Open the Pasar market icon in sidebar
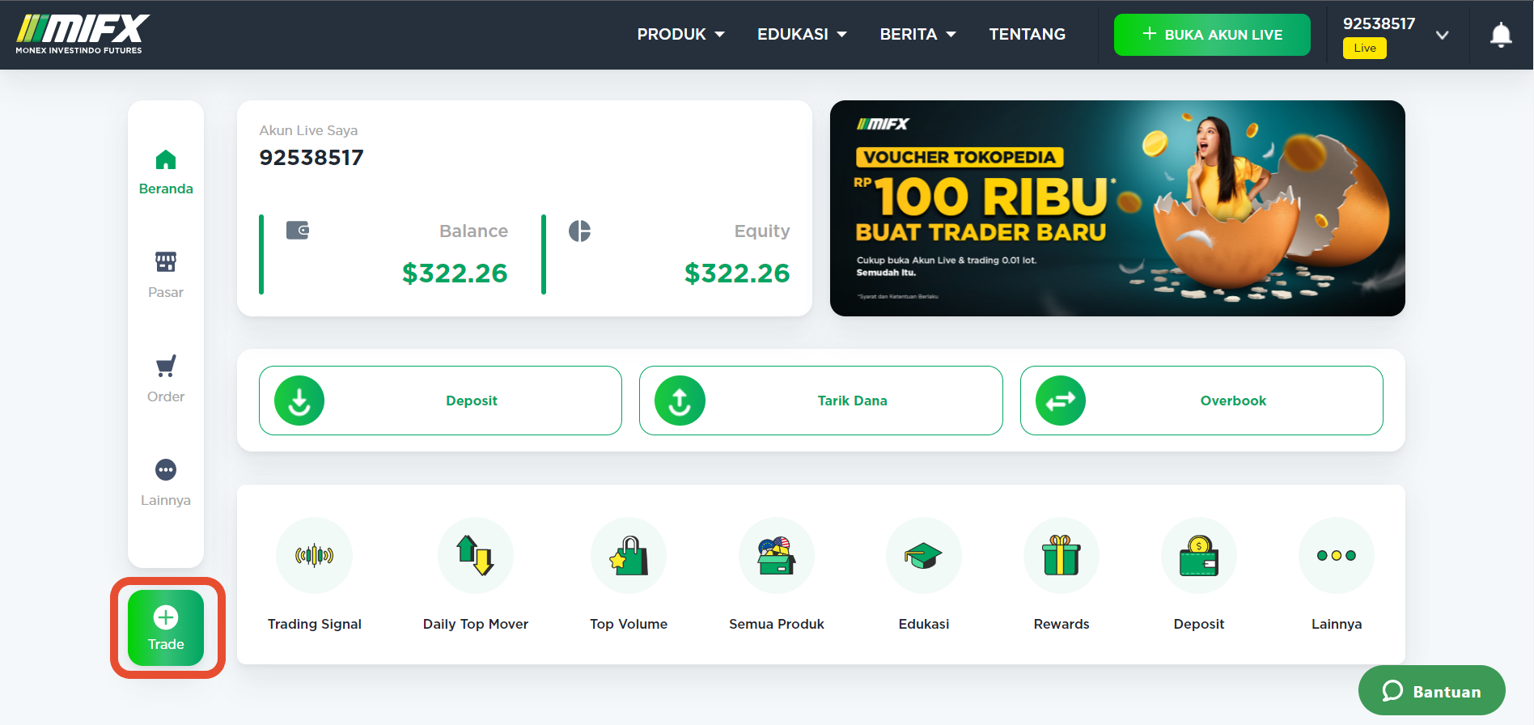This screenshot has height=725, width=1534. pyautogui.click(x=166, y=261)
